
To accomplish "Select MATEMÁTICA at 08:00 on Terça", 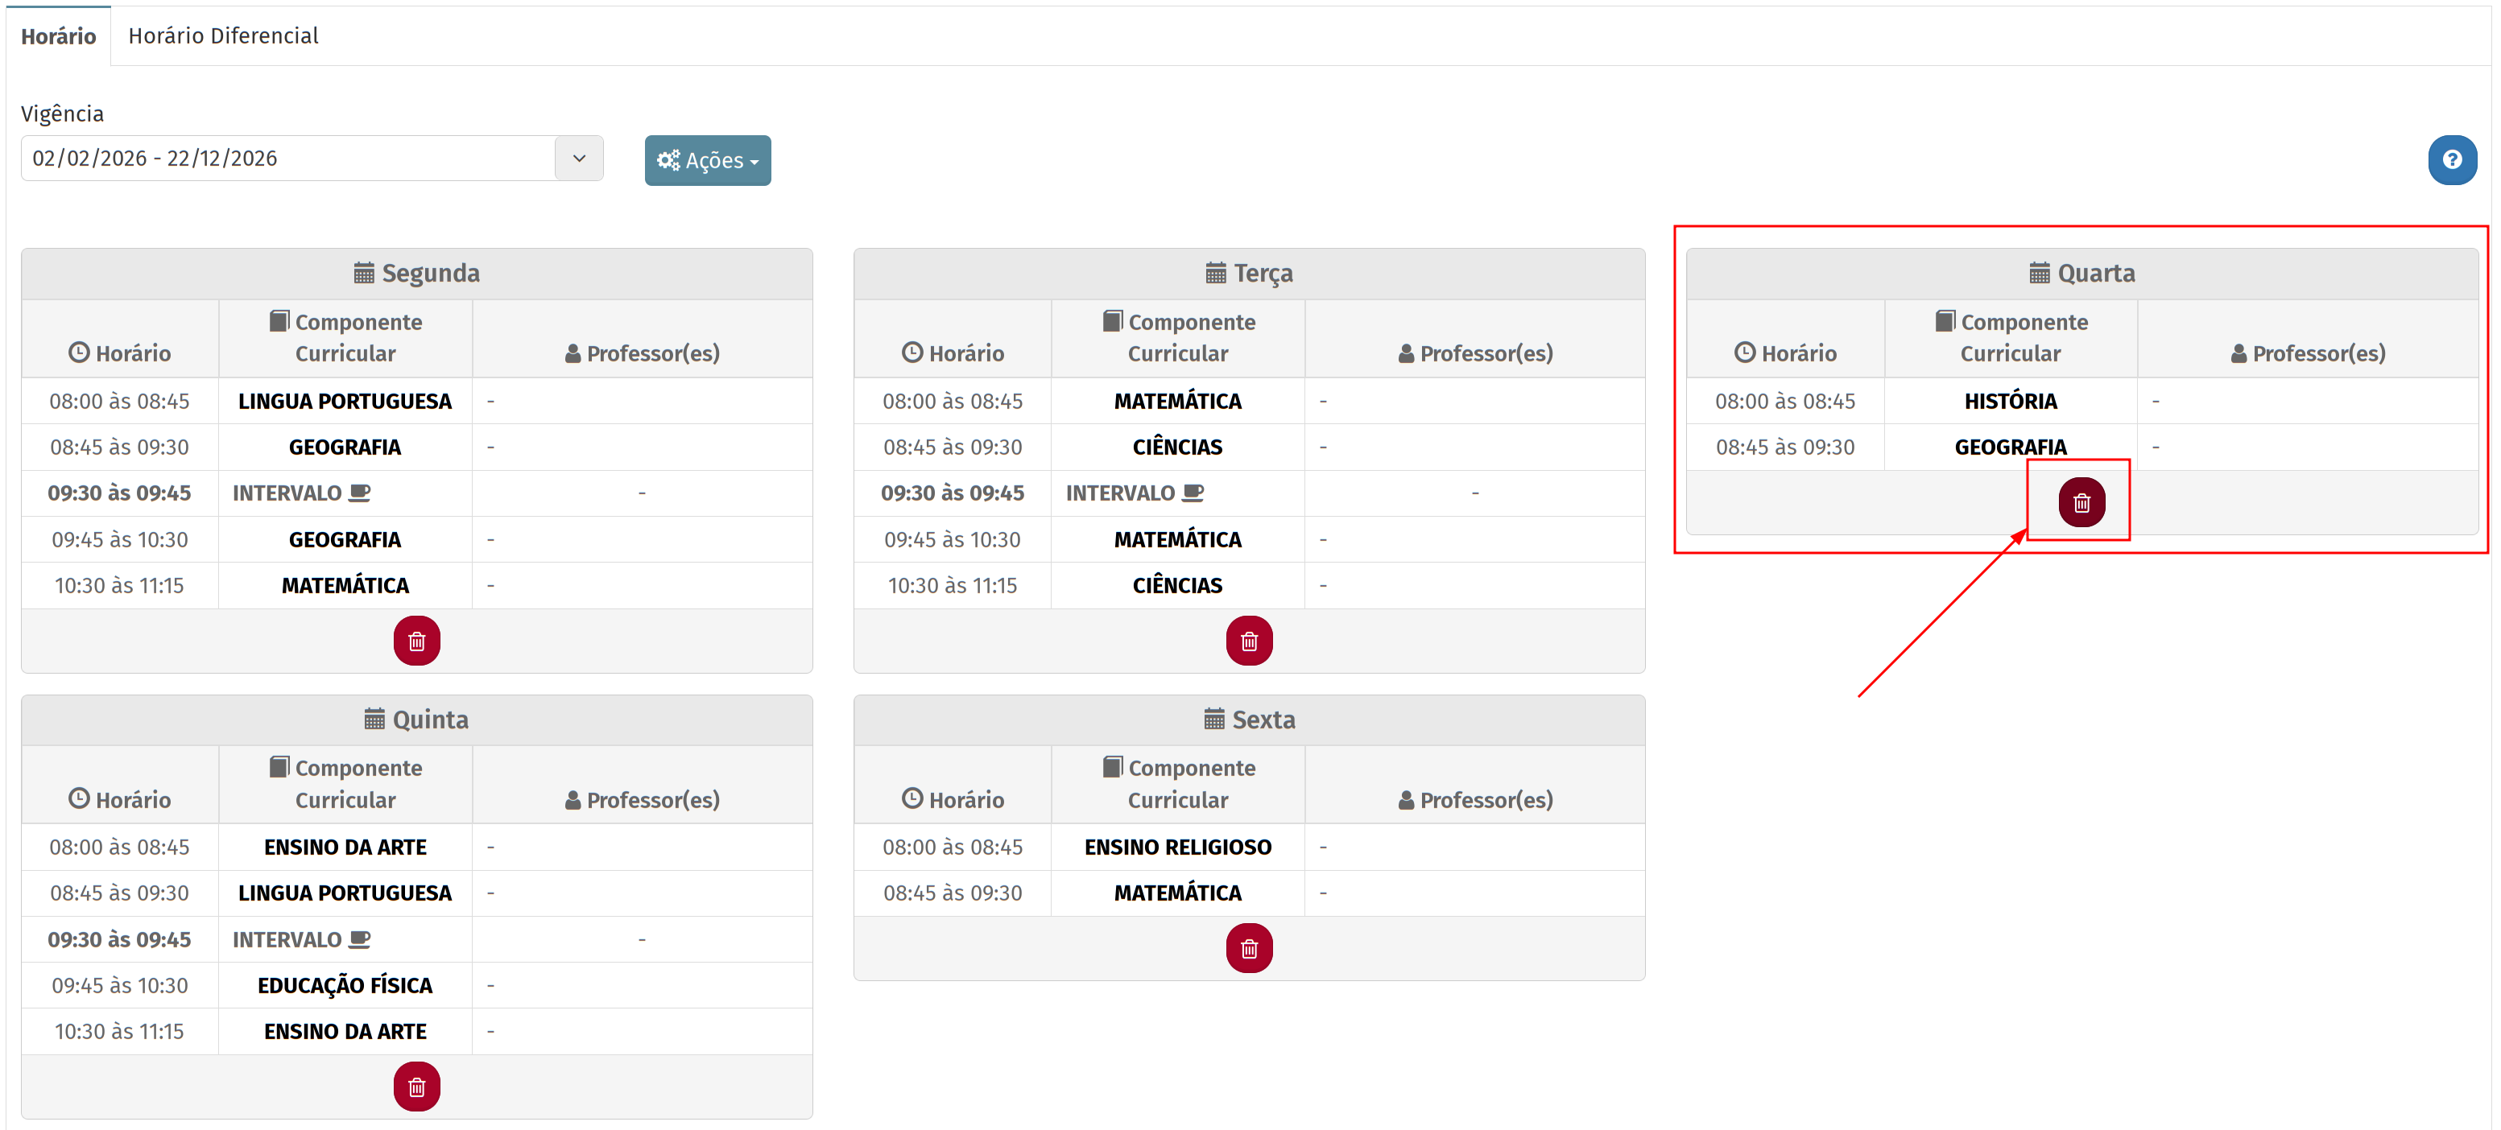I will coord(1176,401).
